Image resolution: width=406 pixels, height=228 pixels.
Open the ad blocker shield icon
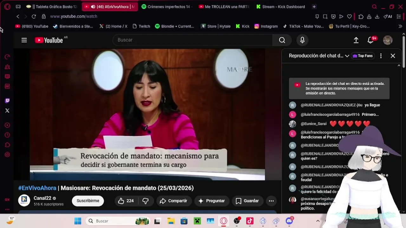(333, 16)
